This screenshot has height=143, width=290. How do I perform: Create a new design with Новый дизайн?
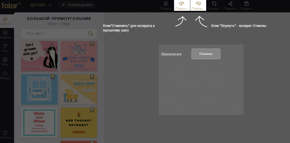[x=78, y=5]
